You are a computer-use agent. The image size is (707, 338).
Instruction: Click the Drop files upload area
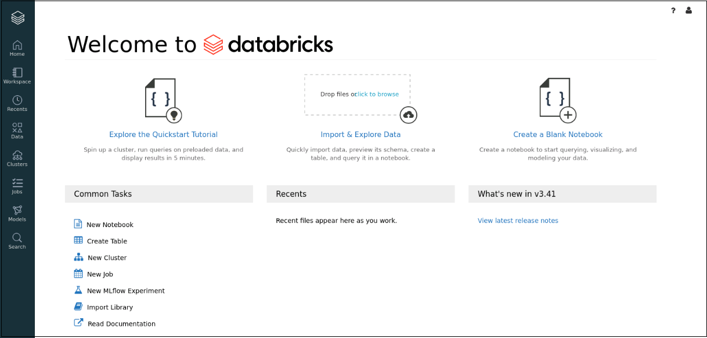click(357, 95)
